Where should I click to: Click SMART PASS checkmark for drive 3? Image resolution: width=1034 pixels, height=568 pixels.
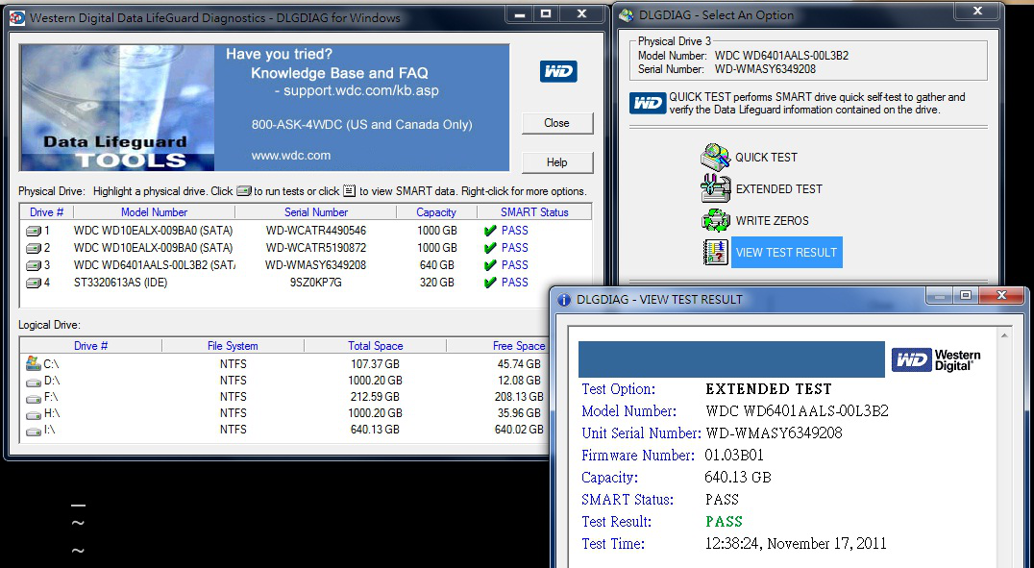pyautogui.click(x=489, y=264)
